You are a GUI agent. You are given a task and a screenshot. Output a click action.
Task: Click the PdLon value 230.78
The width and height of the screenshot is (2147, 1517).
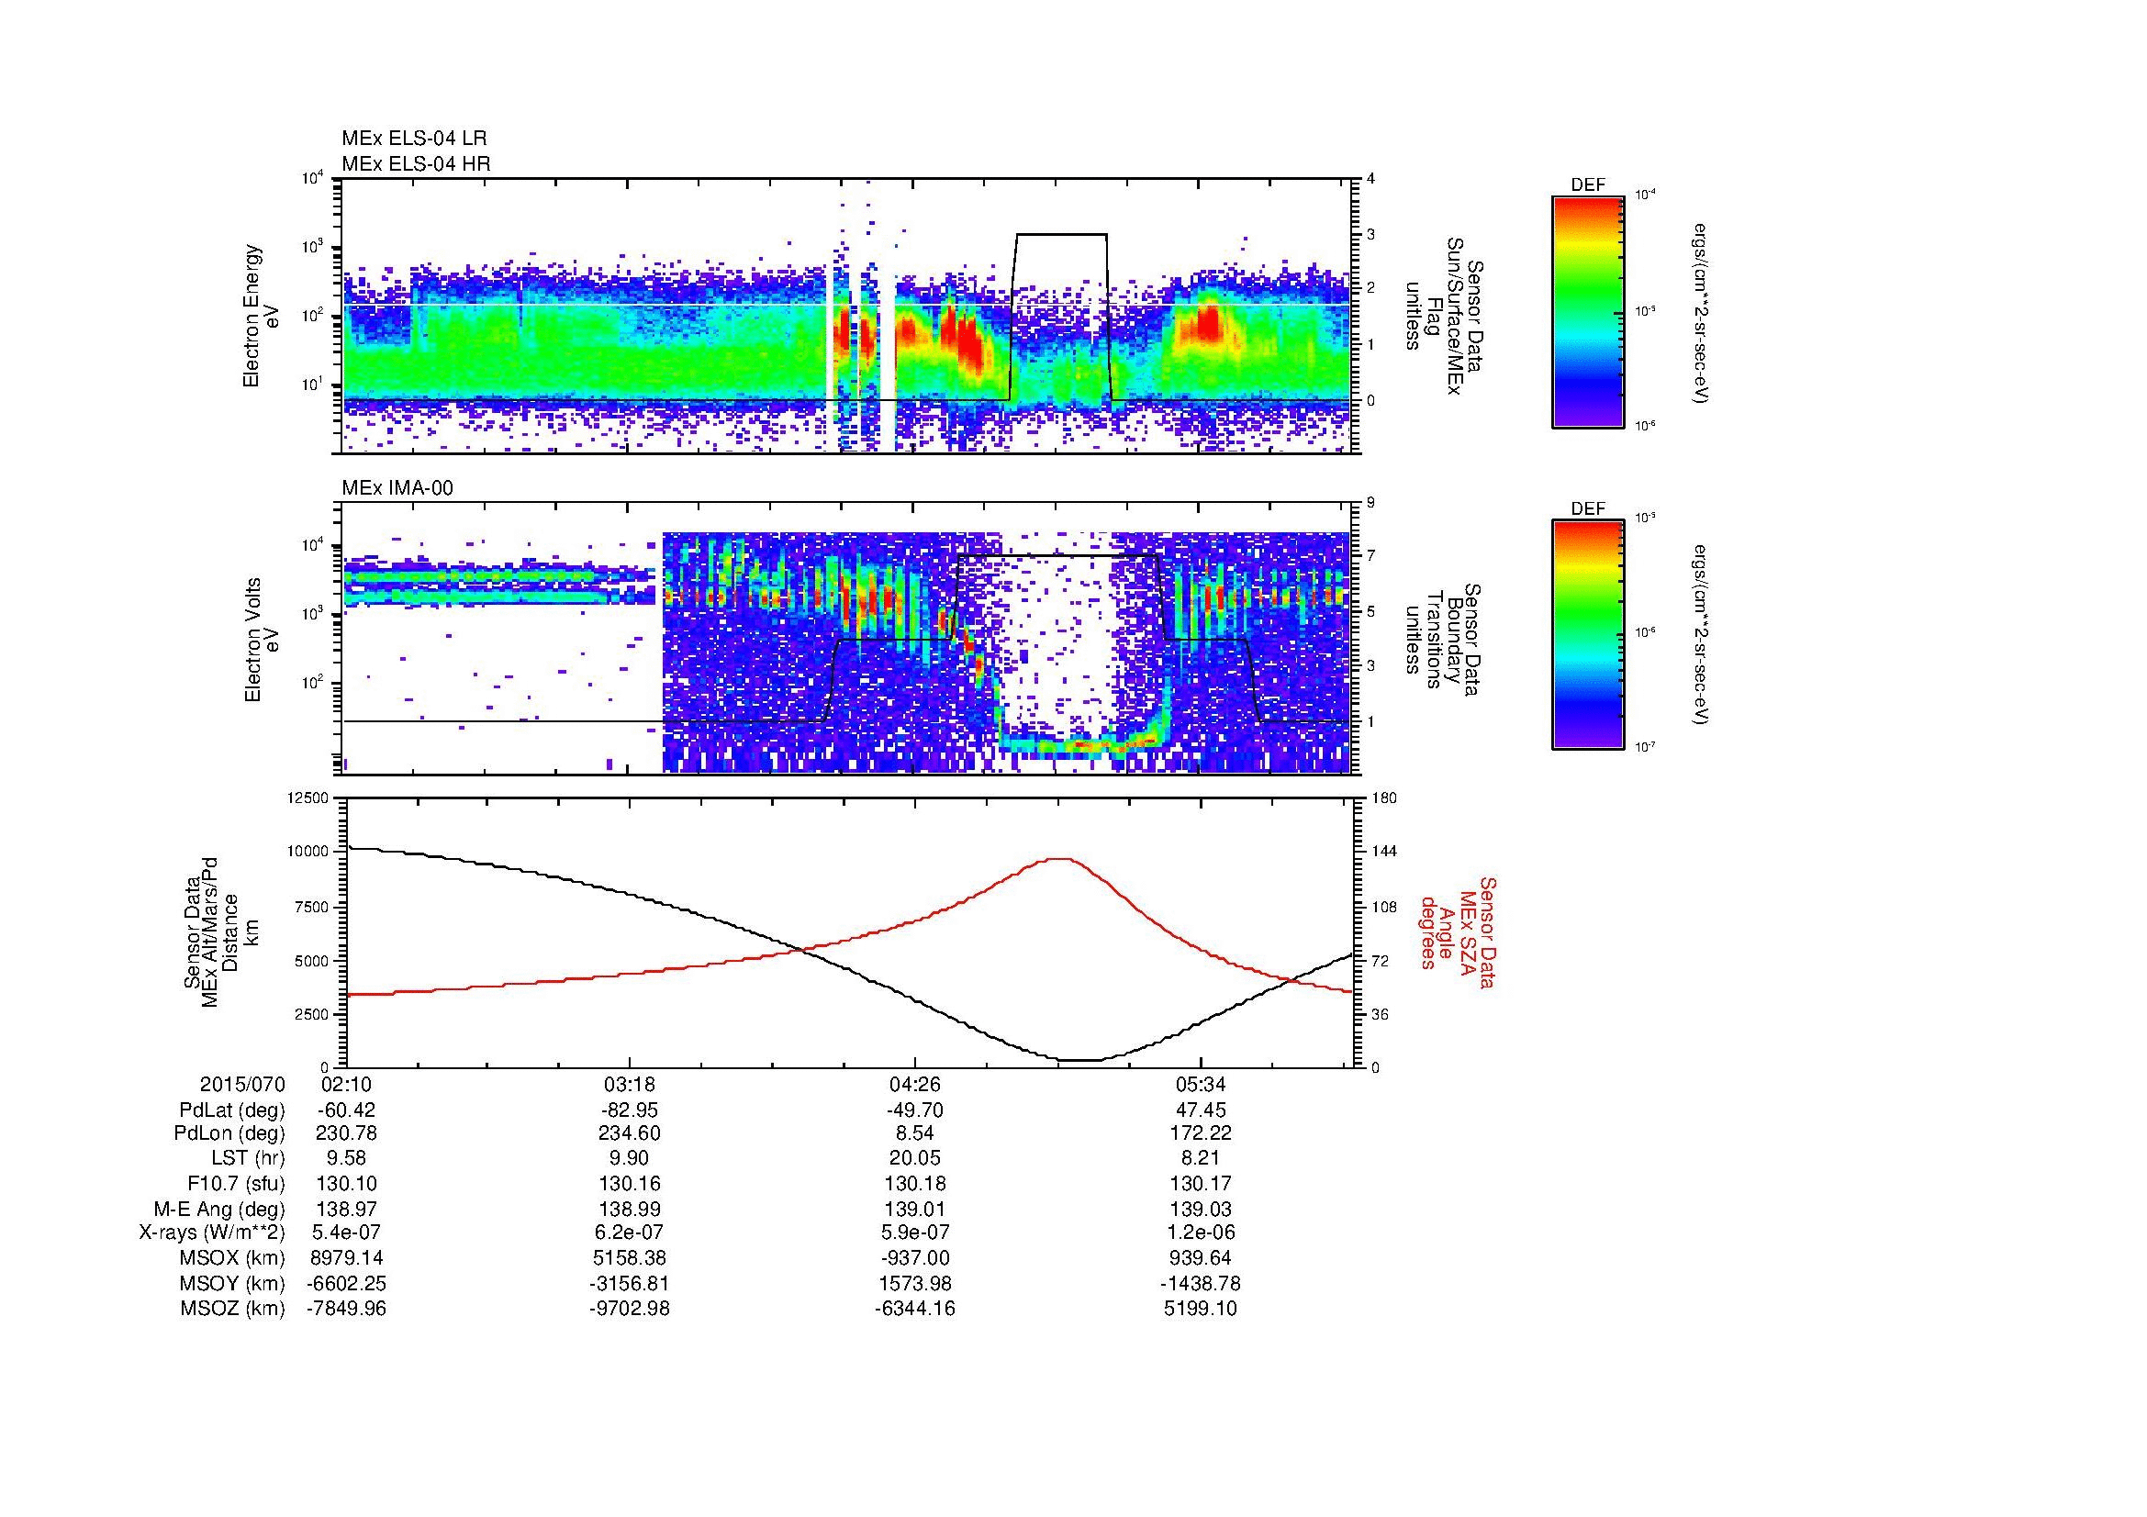point(347,1133)
